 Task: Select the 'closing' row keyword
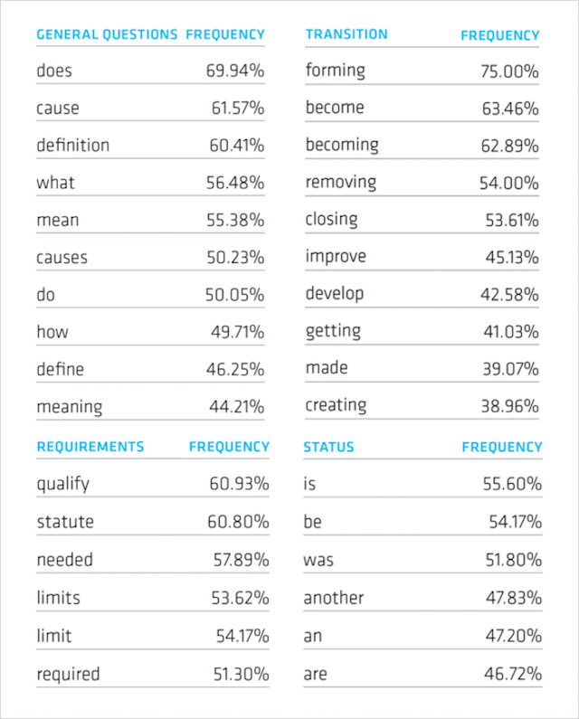click(x=331, y=220)
